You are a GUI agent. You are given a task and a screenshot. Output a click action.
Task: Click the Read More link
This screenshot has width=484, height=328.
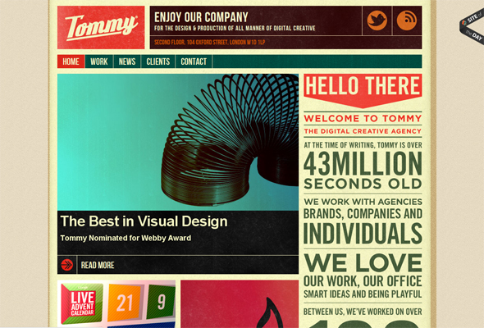tap(98, 265)
